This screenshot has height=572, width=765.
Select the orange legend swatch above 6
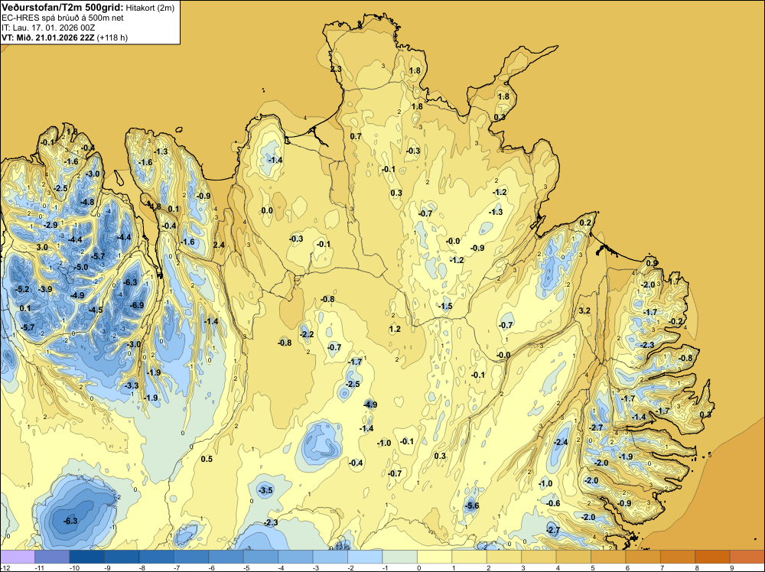tap(643, 557)
